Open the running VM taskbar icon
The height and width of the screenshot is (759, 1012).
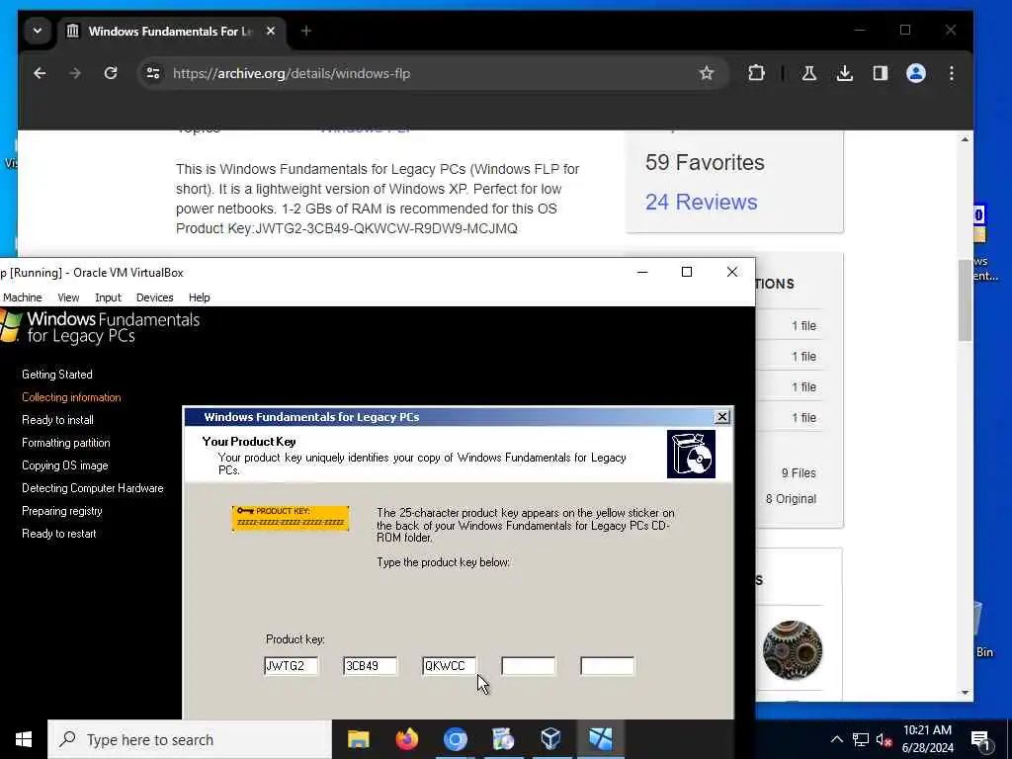click(x=600, y=739)
